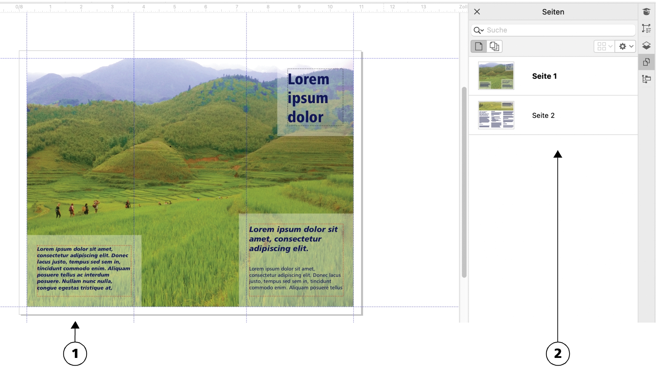The image size is (661, 367).
Task: Open the tree-structure docker icon below Pages
Action: [x=646, y=79]
